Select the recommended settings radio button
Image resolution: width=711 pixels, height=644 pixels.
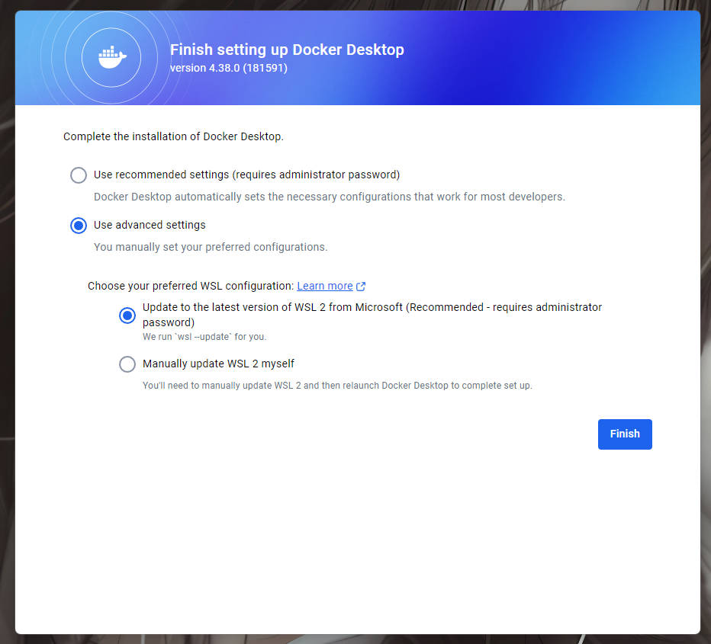pos(79,175)
